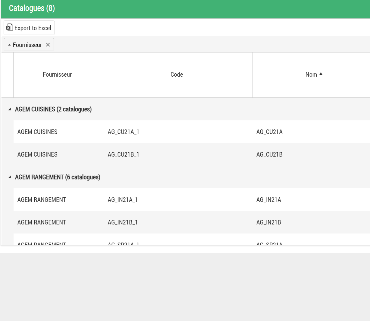Click the Nom column header text
The width and height of the screenshot is (370, 321).
(311, 75)
